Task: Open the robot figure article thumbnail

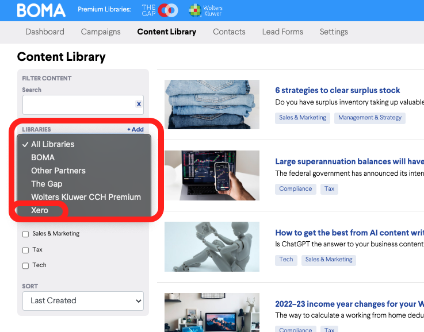Action: tap(212, 247)
